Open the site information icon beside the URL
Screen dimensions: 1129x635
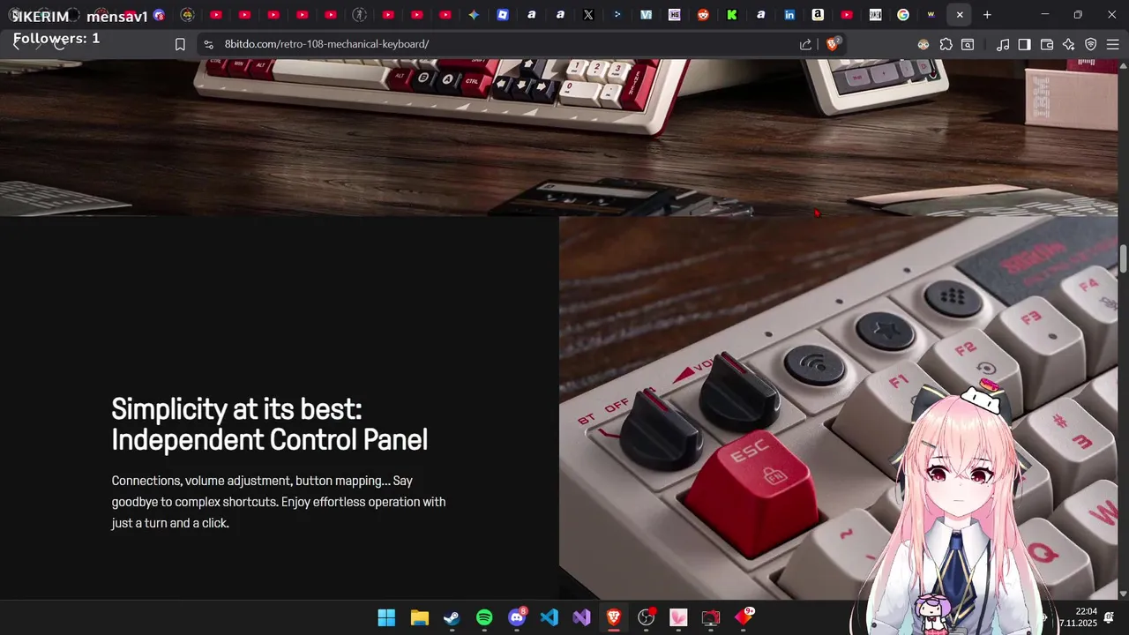(x=208, y=44)
